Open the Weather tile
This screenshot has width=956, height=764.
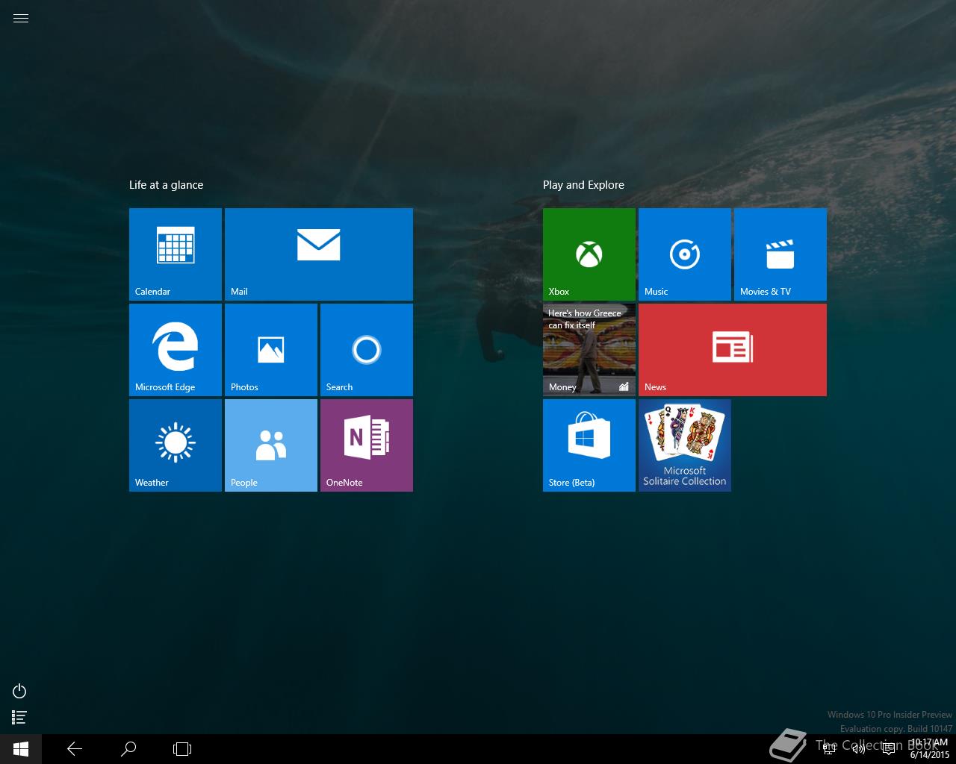[x=176, y=445]
